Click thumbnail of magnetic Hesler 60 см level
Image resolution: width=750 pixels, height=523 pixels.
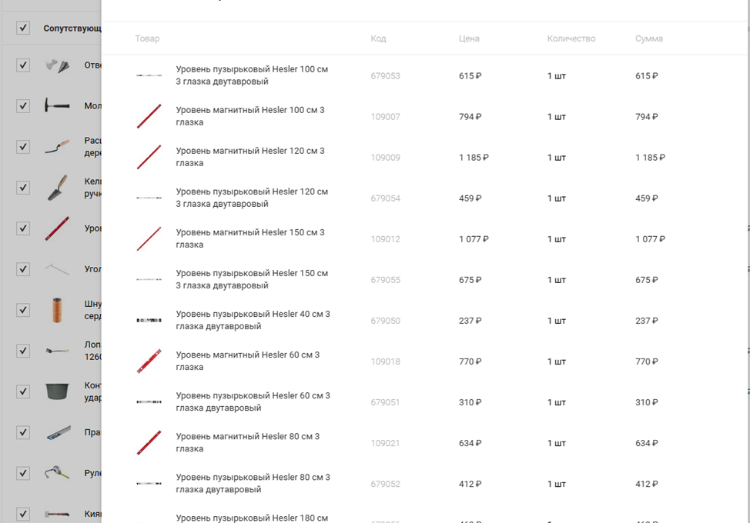pyautogui.click(x=149, y=361)
